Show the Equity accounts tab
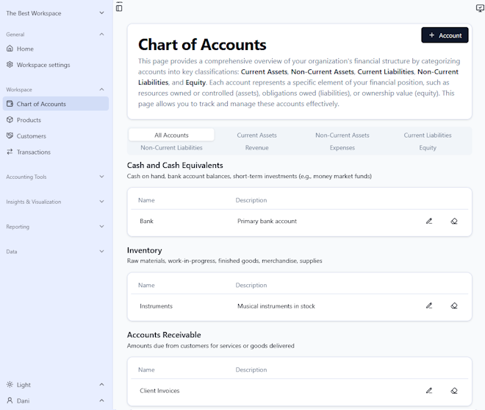This screenshot has width=485, height=410. pos(428,148)
